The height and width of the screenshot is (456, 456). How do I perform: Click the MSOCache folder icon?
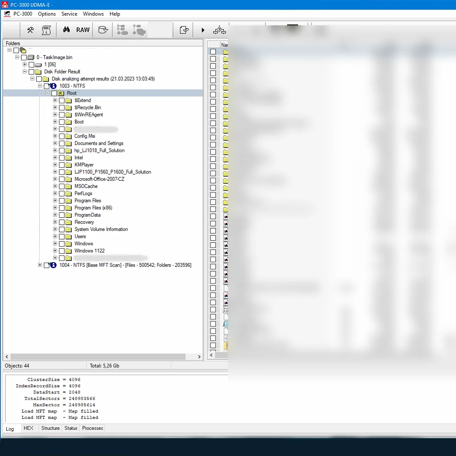click(x=69, y=187)
